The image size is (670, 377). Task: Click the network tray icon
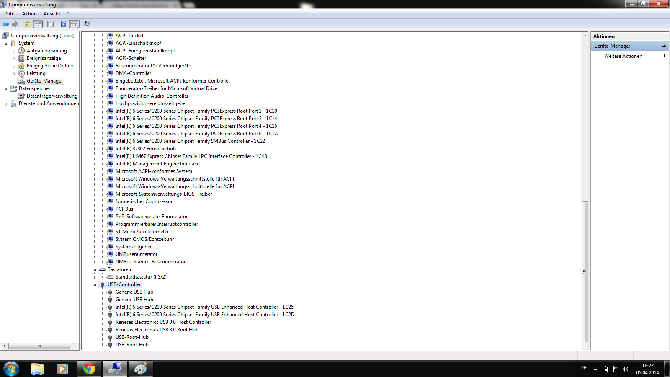(x=616, y=369)
